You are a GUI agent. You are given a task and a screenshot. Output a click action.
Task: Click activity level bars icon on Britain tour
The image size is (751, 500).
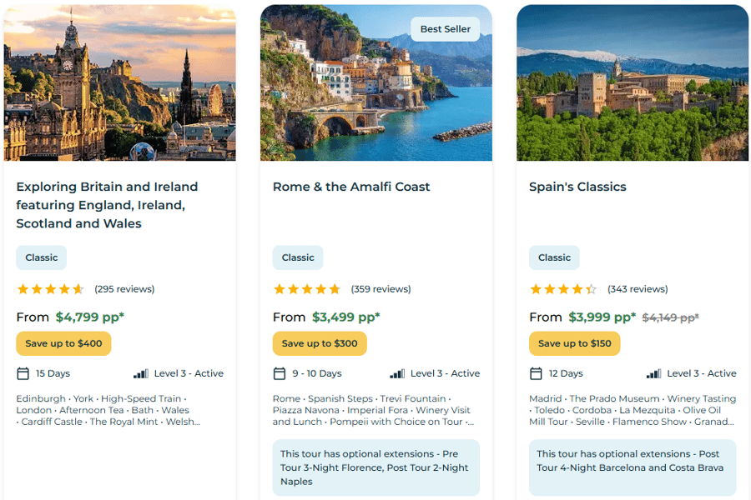pos(141,373)
